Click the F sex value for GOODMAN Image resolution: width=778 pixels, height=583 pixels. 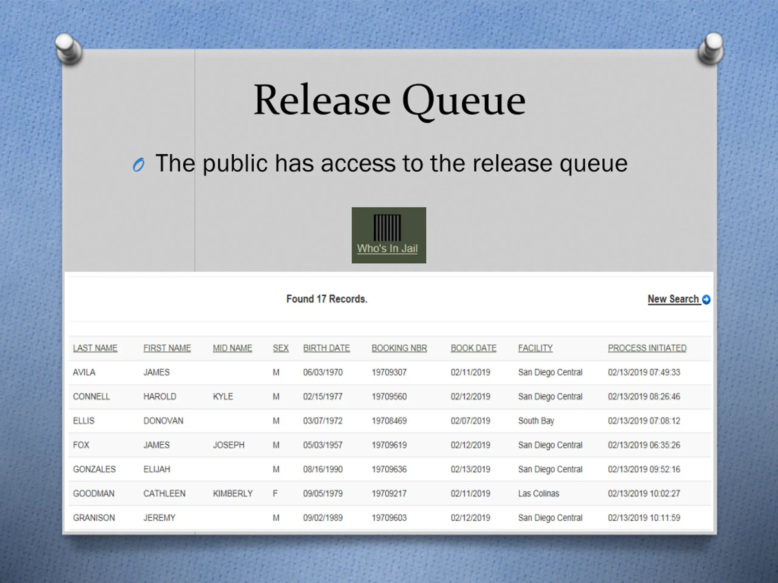275,494
